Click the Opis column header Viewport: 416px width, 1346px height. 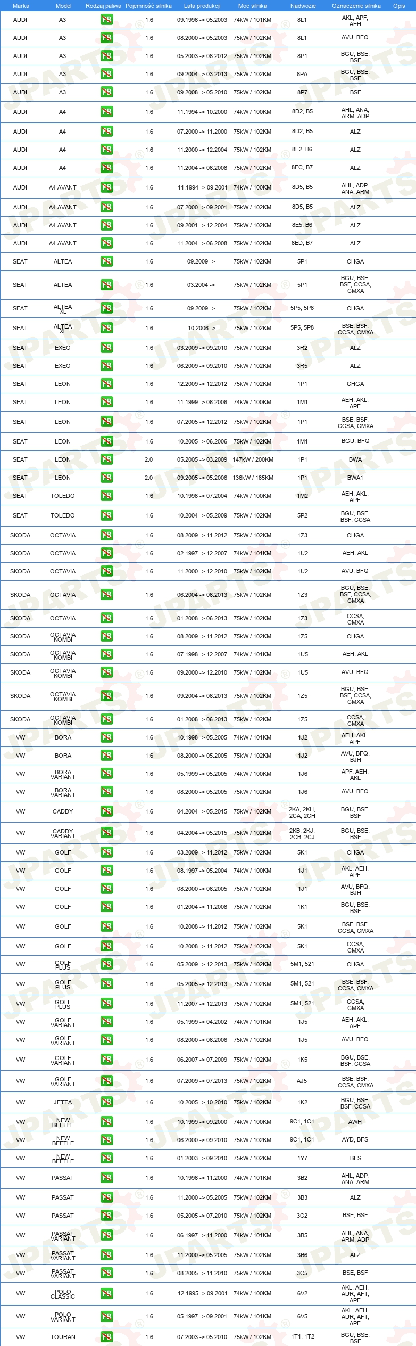pyautogui.click(x=399, y=6)
